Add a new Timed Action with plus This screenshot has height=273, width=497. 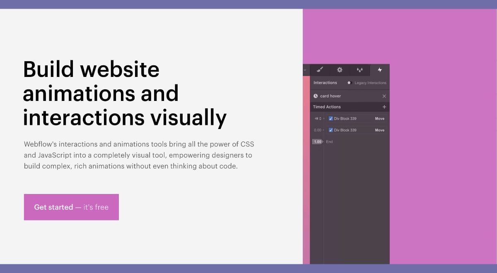click(x=384, y=107)
